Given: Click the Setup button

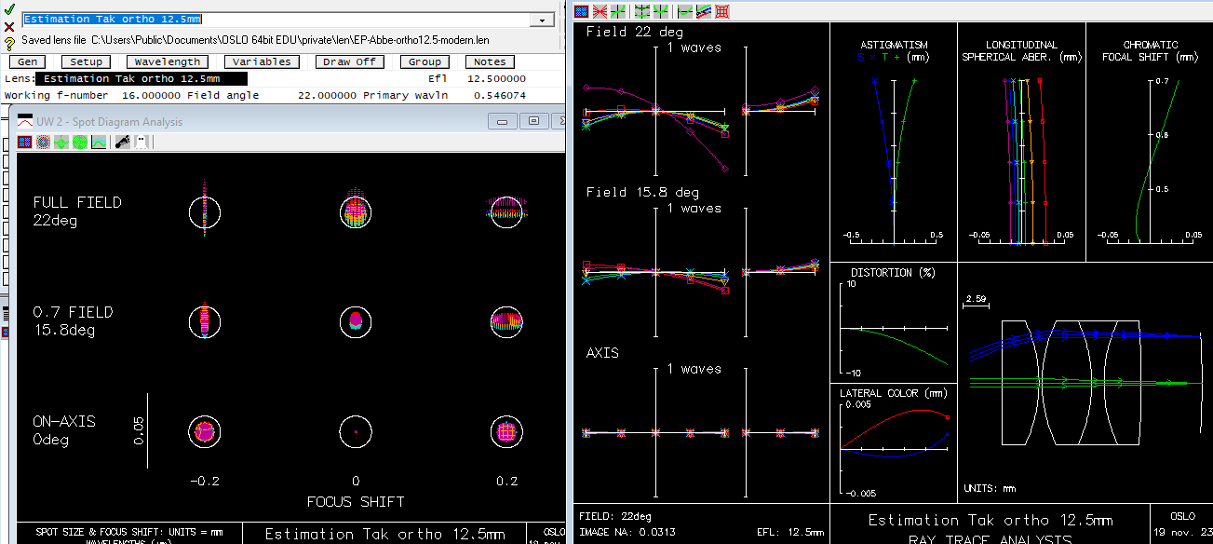Looking at the screenshot, I should tap(88, 61).
